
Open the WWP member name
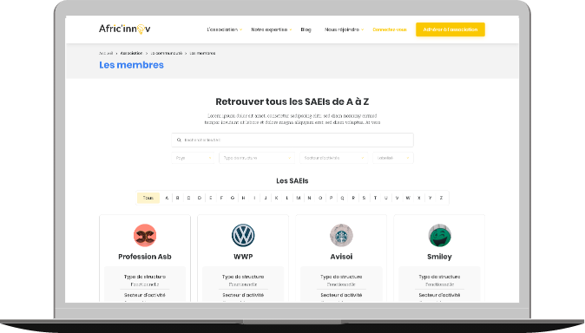pyautogui.click(x=243, y=257)
